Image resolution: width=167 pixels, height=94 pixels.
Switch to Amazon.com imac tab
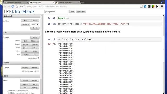tap(68, 3)
